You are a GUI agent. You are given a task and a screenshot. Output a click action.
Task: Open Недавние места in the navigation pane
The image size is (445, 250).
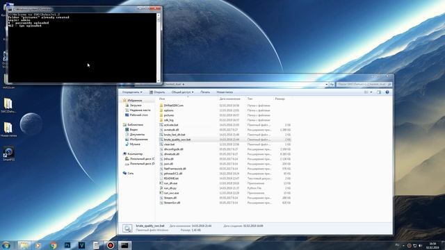140,110
